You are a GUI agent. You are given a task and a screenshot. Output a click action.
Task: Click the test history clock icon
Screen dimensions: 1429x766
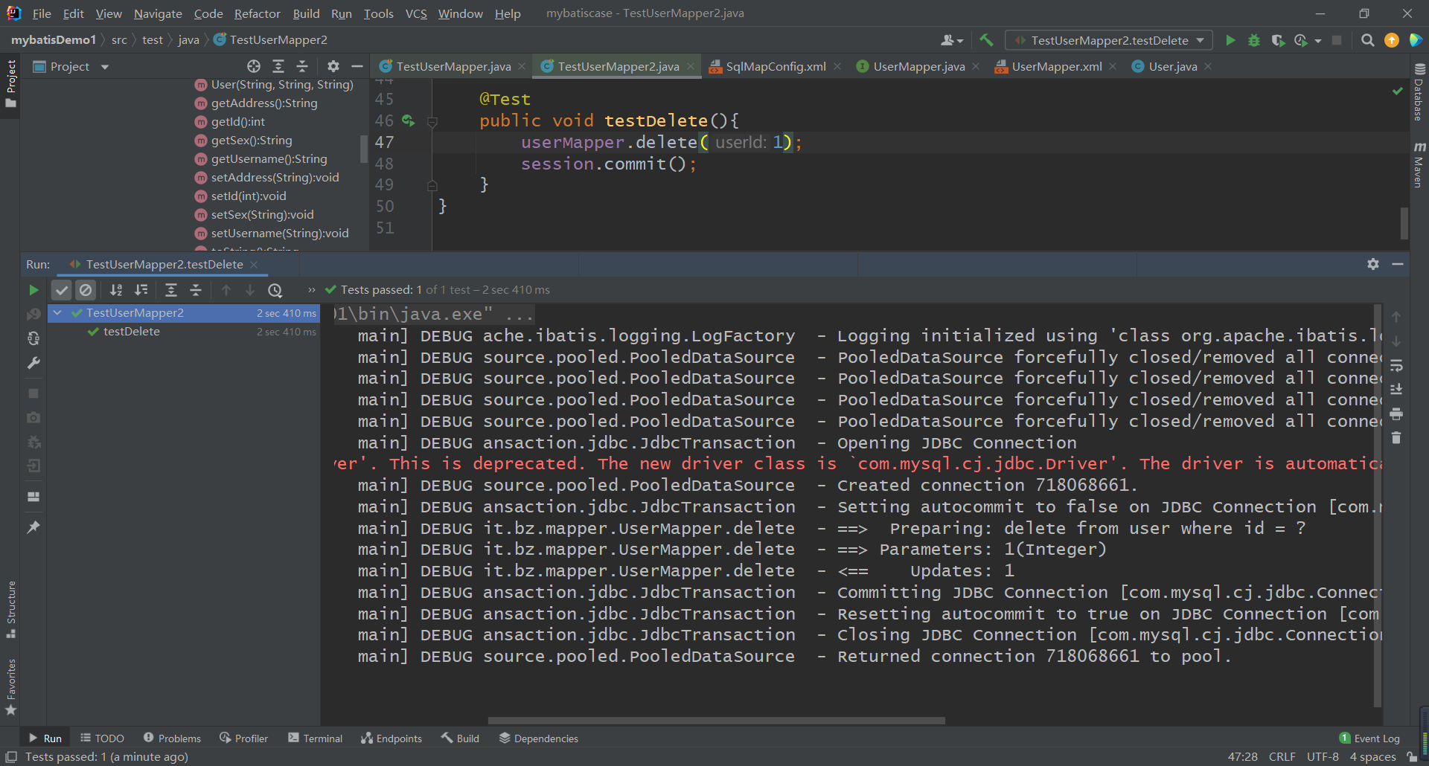pyautogui.click(x=275, y=290)
